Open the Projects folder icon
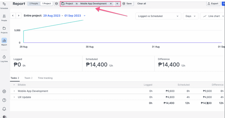The image size is (225, 118). (4, 28)
